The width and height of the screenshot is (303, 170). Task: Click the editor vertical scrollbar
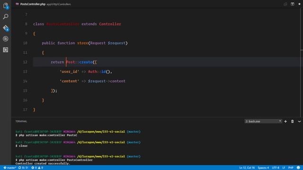(302, 62)
